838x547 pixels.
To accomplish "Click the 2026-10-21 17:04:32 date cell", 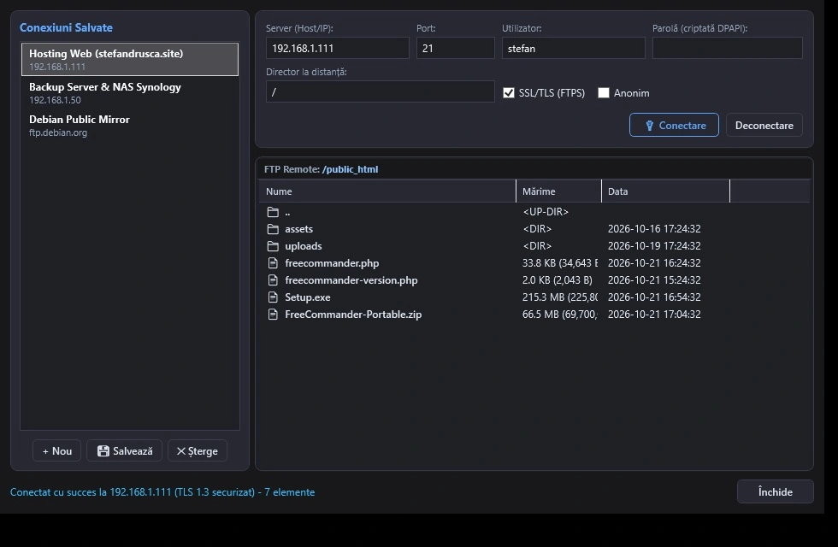I will pyautogui.click(x=654, y=315).
